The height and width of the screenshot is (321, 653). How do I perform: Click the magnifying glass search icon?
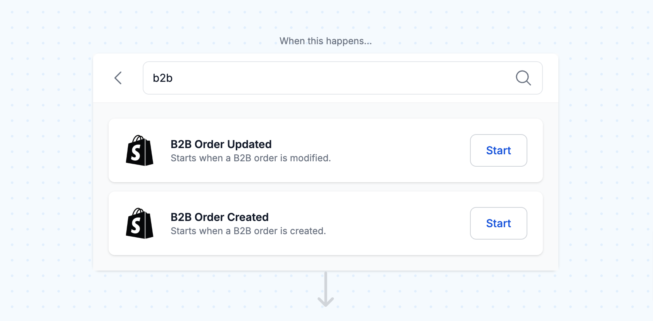pyautogui.click(x=523, y=78)
